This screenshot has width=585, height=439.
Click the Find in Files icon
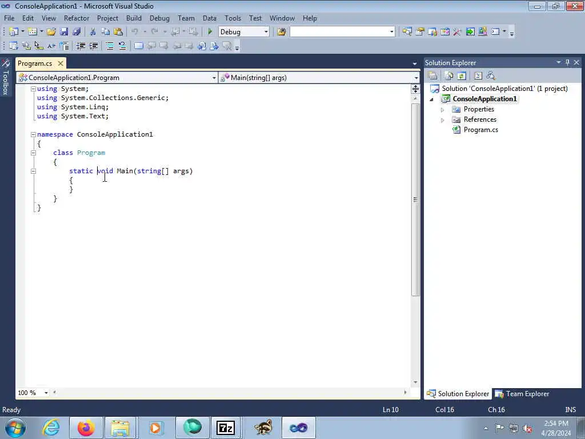(282, 32)
